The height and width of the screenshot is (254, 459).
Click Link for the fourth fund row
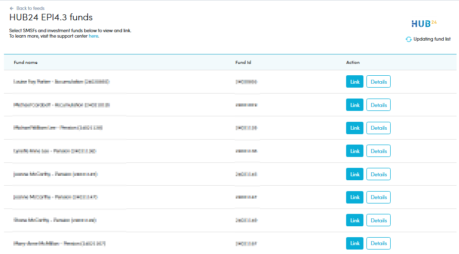(x=355, y=151)
